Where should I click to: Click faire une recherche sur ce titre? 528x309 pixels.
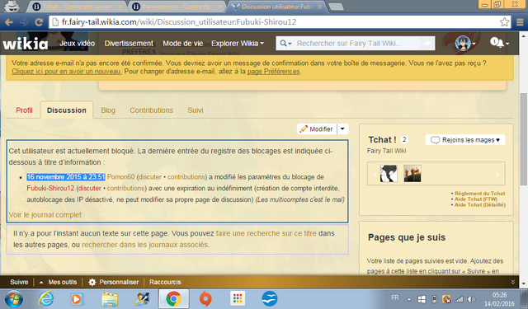coord(266,233)
